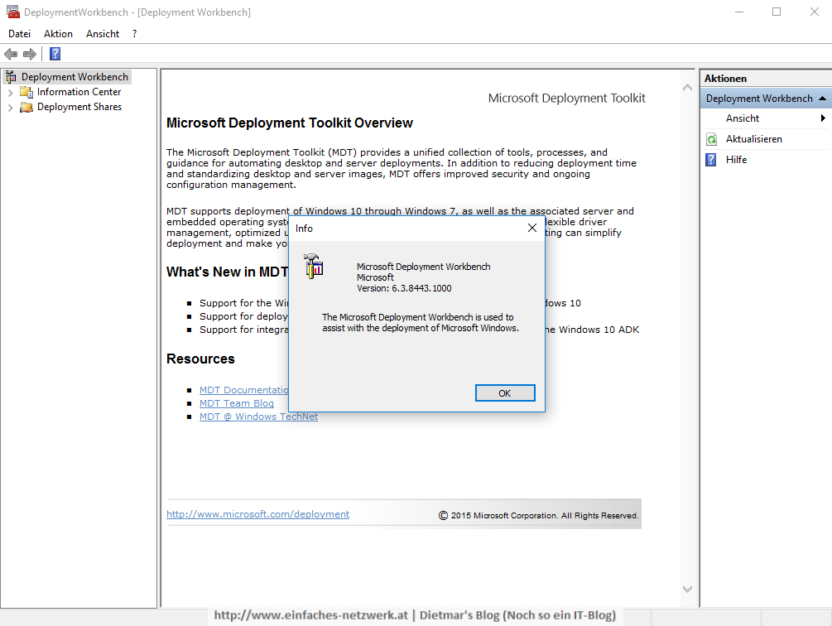The image size is (832, 626).
Task: Click the Resources heading
Action: click(x=200, y=359)
